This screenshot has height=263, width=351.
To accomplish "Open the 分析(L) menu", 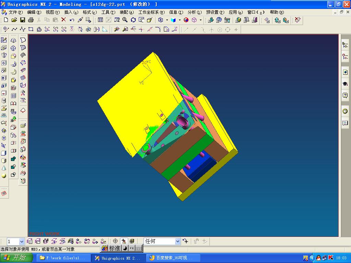I will pos(195,12).
